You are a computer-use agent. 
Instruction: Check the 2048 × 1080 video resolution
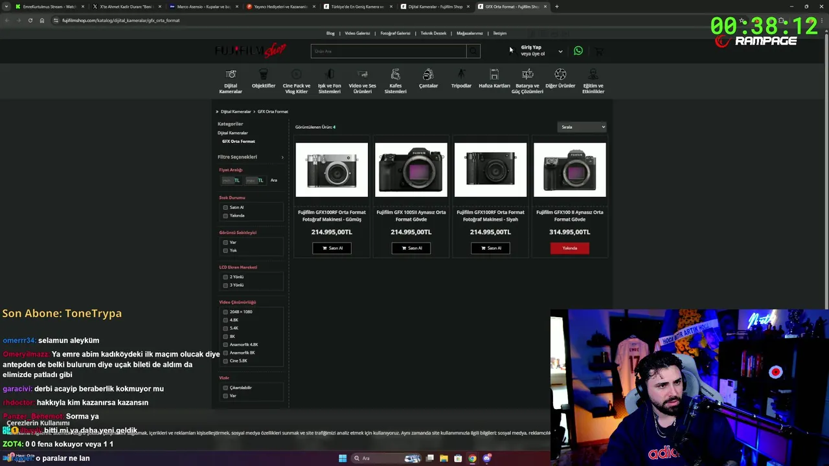[x=225, y=312]
